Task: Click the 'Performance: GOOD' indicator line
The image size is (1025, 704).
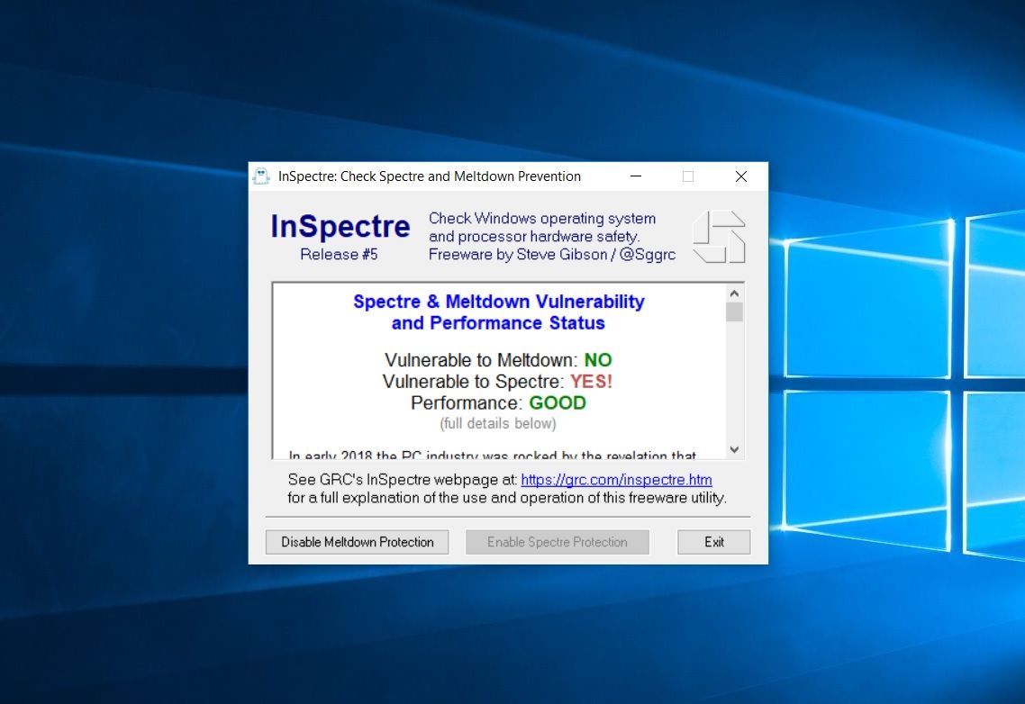Action: [498, 402]
